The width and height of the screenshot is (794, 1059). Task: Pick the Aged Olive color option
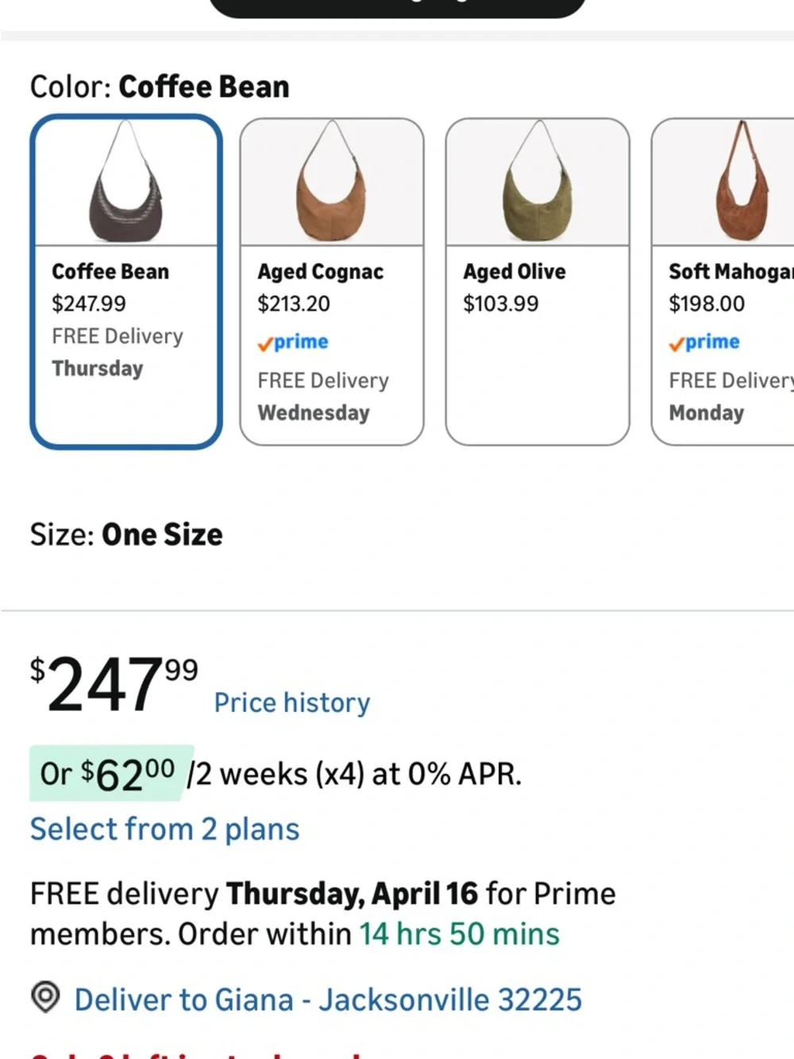click(538, 282)
